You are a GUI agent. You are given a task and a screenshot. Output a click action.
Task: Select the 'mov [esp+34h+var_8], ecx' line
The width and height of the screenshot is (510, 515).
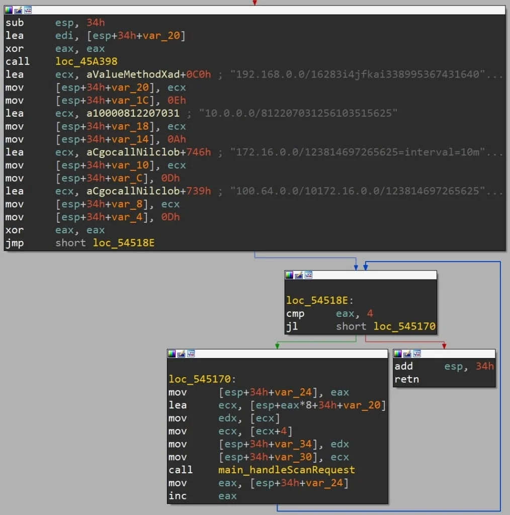(x=93, y=204)
